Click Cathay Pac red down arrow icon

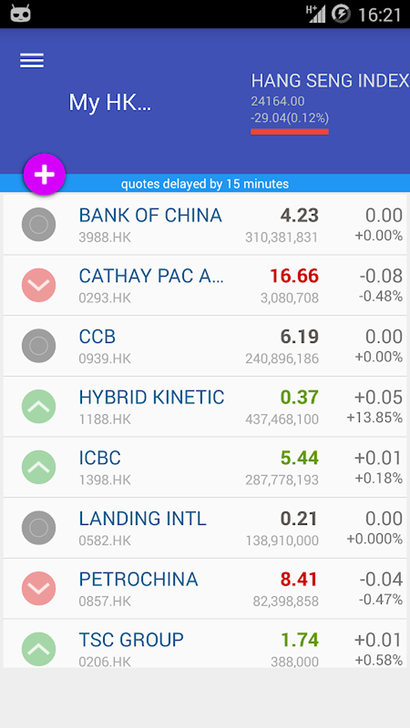click(39, 285)
